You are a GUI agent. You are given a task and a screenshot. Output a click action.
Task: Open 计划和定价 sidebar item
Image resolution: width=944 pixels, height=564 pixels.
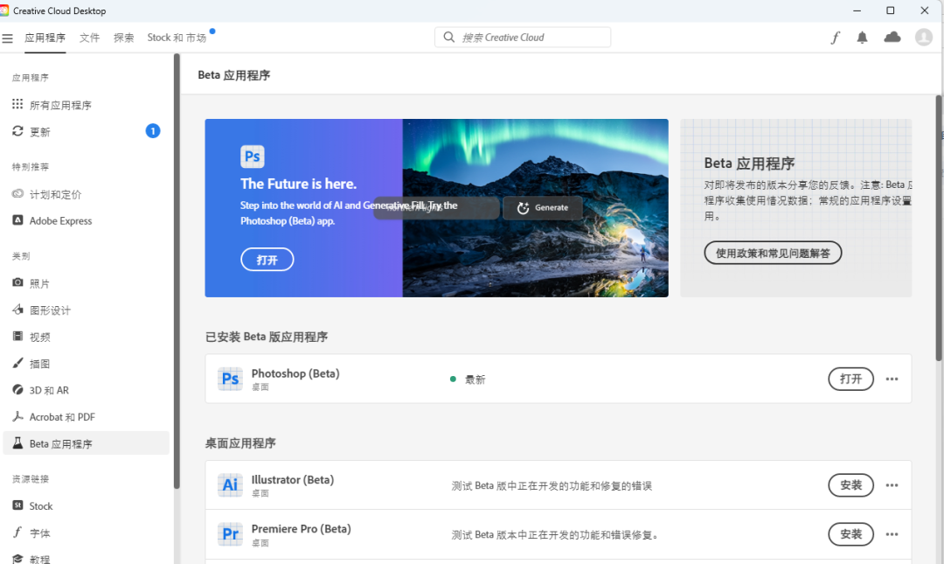coord(86,194)
